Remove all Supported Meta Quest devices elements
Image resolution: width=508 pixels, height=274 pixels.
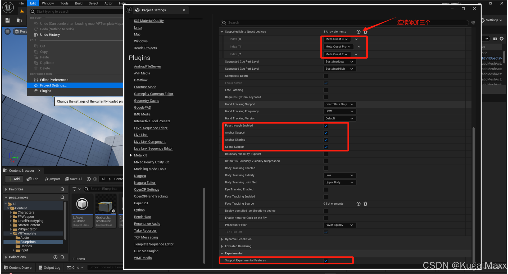coord(365,32)
